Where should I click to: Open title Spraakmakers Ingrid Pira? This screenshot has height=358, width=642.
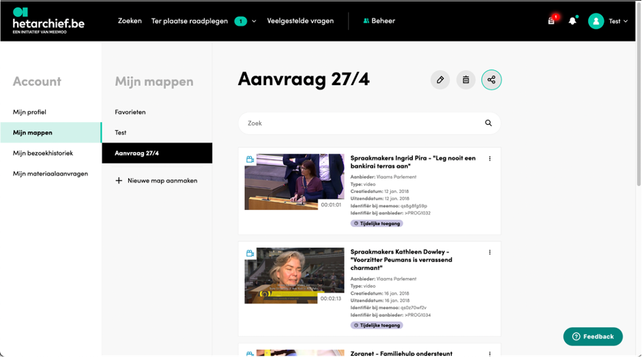413,162
